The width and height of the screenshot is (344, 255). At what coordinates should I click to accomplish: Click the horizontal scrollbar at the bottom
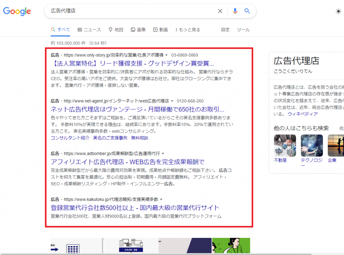click(156, 254)
